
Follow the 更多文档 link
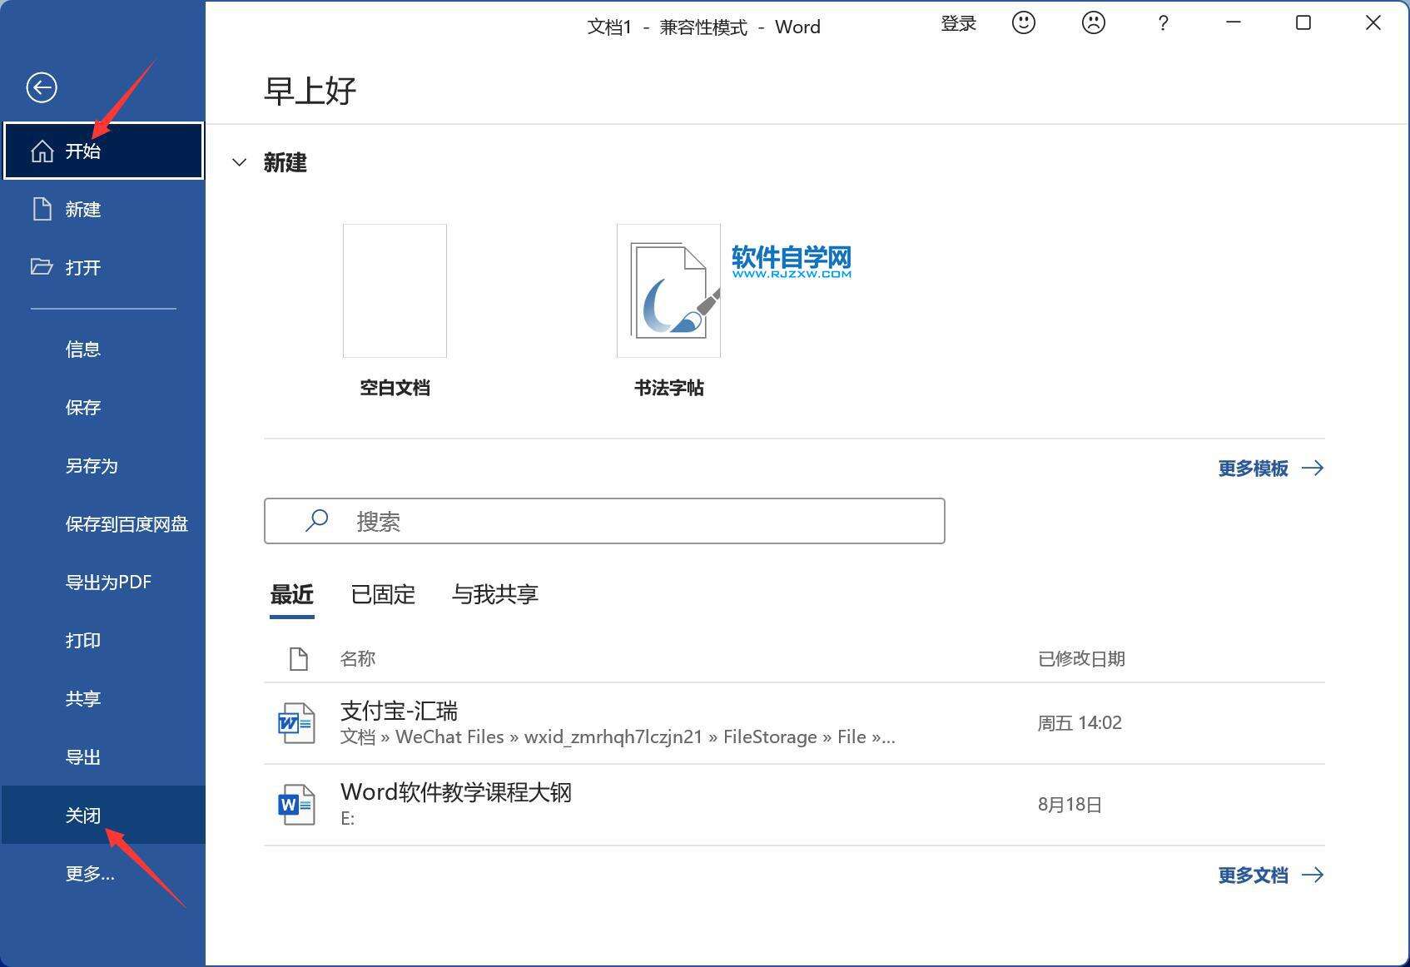click(x=1271, y=875)
